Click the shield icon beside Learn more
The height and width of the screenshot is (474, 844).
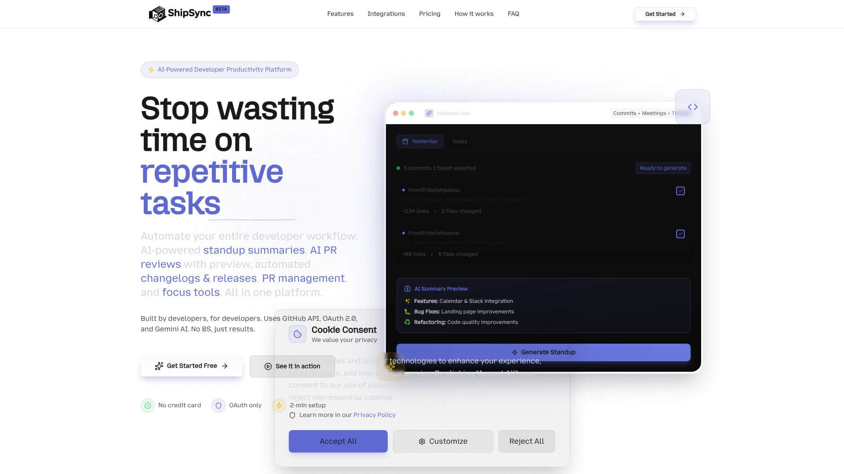click(x=292, y=415)
